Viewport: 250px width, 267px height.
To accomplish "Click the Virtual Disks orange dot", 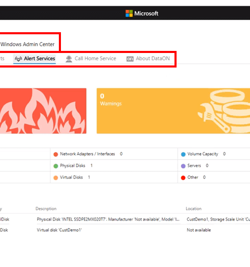I will (56, 178).
